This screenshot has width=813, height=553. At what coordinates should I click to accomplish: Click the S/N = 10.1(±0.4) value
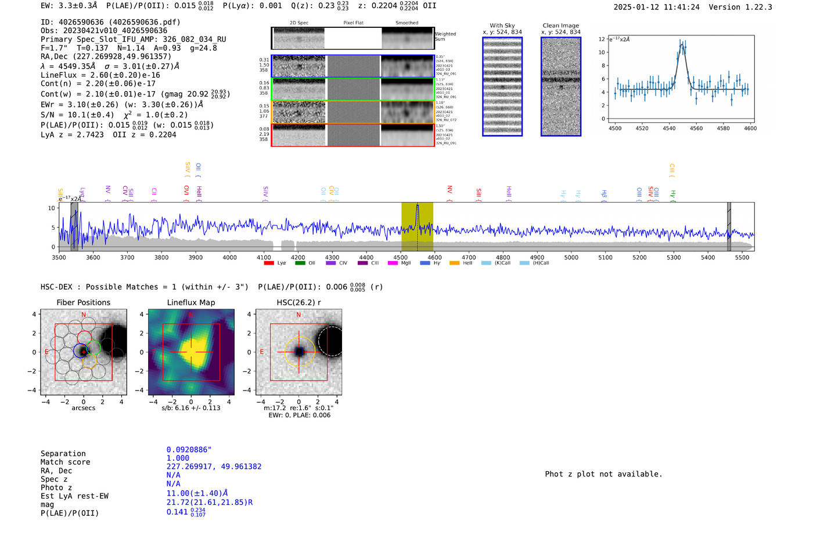(x=77, y=115)
